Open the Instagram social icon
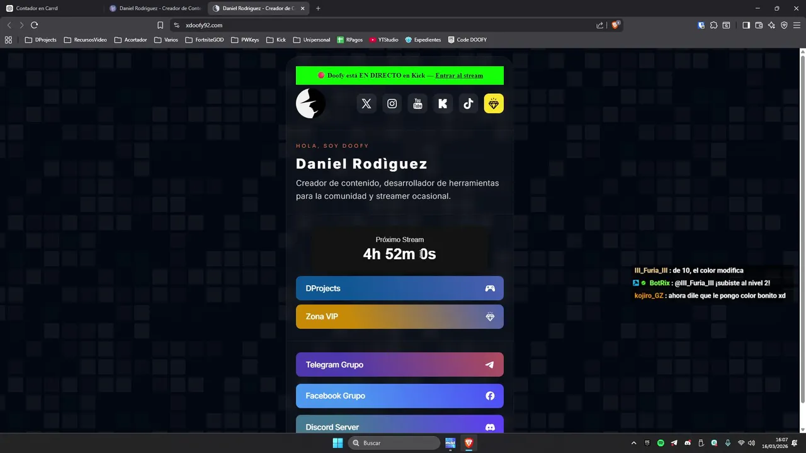 [392, 104]
